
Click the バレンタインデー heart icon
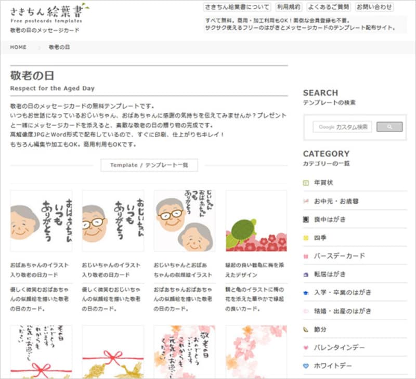(x=306, y=348)
